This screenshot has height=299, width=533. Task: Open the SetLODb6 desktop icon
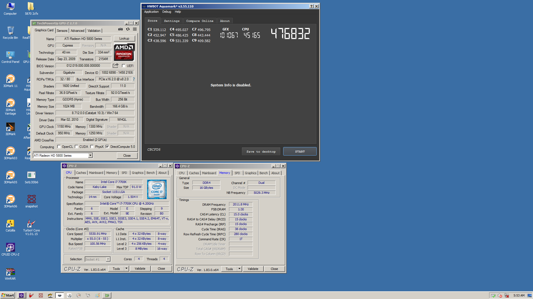pos(31,177)
